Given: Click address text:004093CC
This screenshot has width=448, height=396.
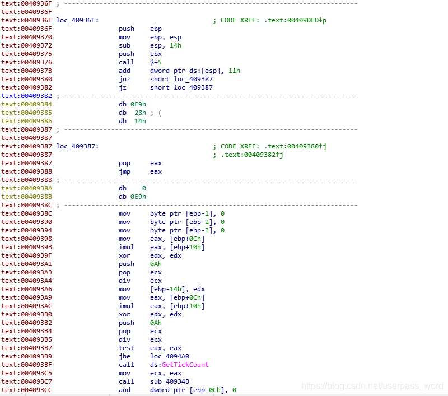Looking at the screenshot, I should pyautogui.click(x=26, y=390).
